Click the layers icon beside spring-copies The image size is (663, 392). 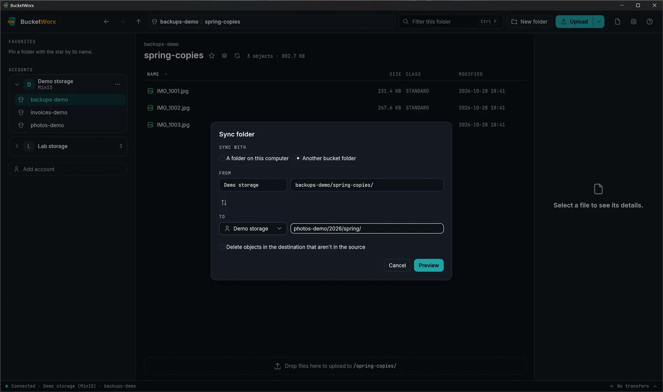224,56
